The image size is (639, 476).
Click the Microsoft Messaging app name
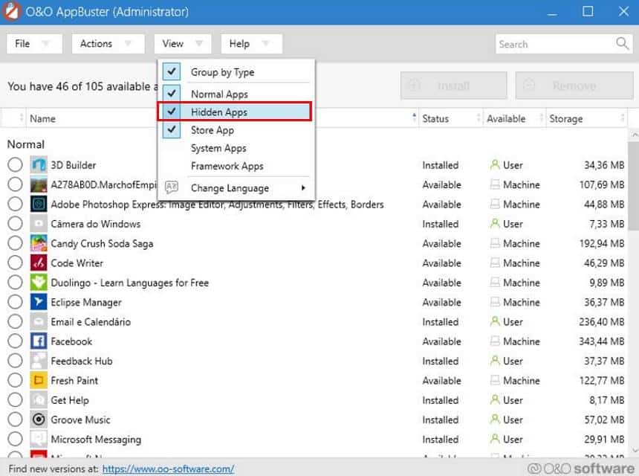click(x=96, y=440)
